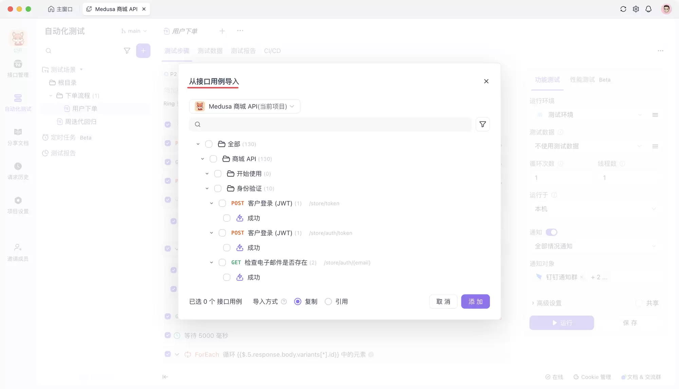This screenshot has width=679, height=389.
Task: Open 不使用测试数据 dropdown
Action: pos(589,146)
